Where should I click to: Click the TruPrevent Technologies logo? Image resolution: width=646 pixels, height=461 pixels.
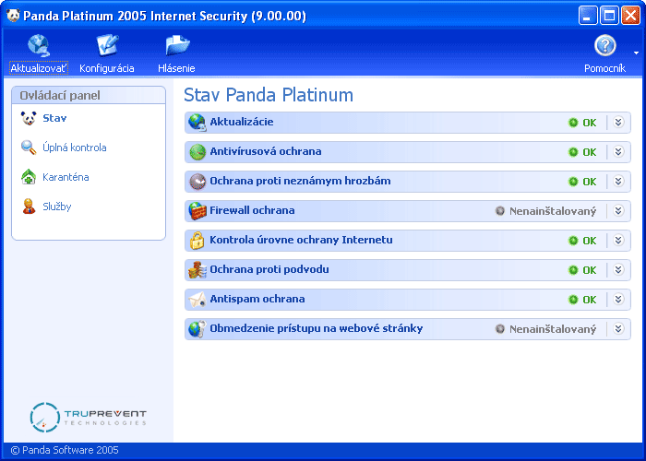point(89,418)
